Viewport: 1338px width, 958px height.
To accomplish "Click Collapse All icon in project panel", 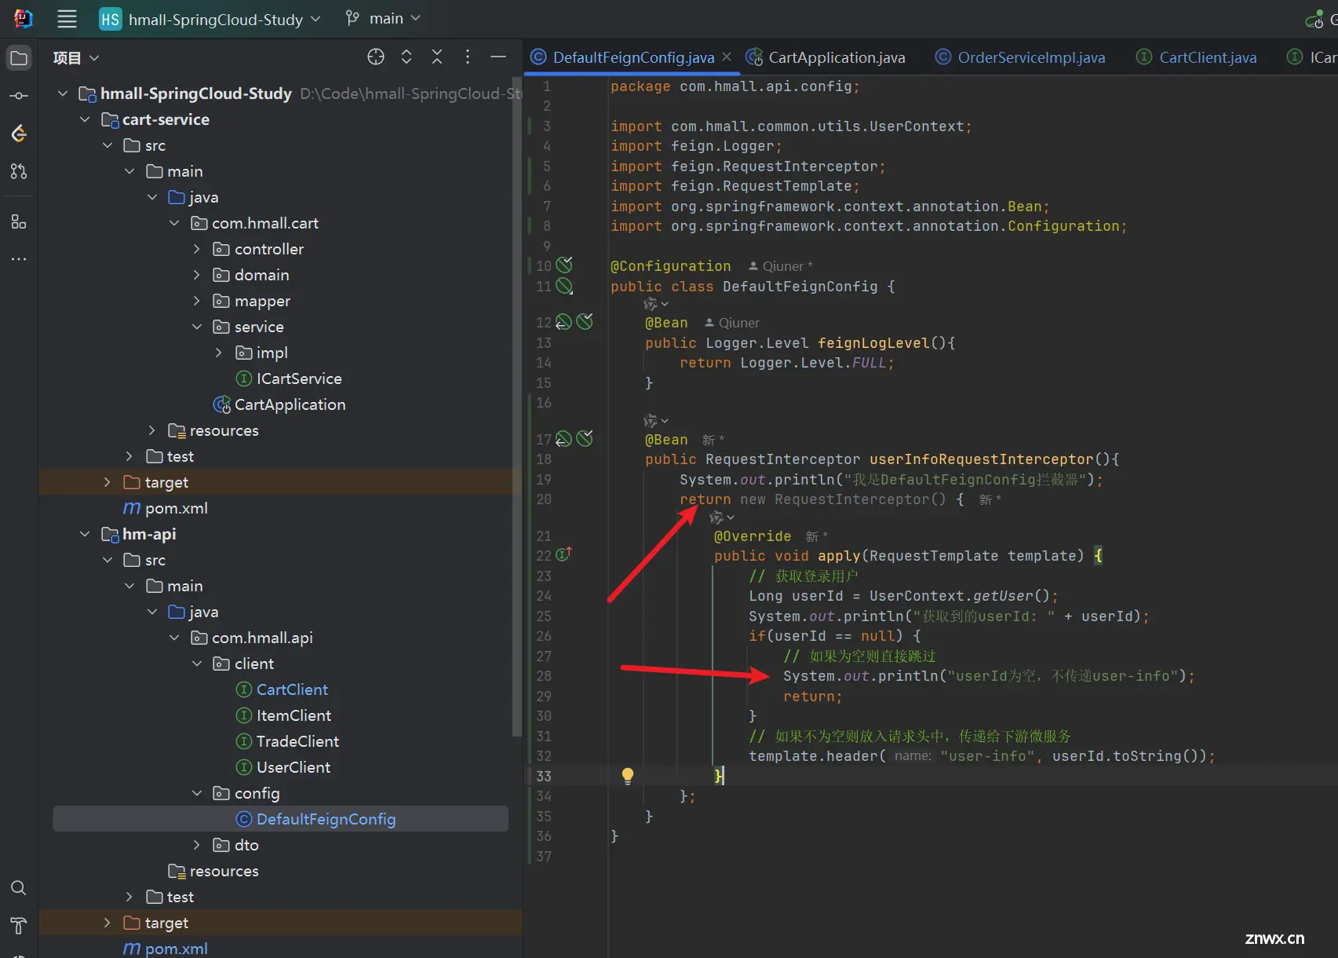I will (x=437, y=57).
